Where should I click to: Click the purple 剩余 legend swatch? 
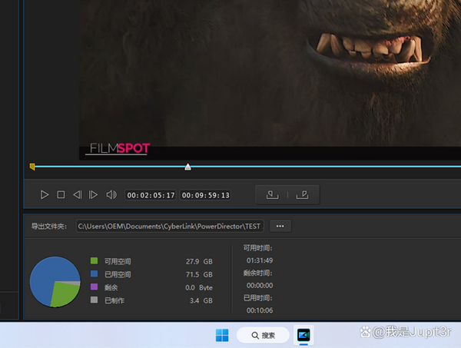point(94,287)
